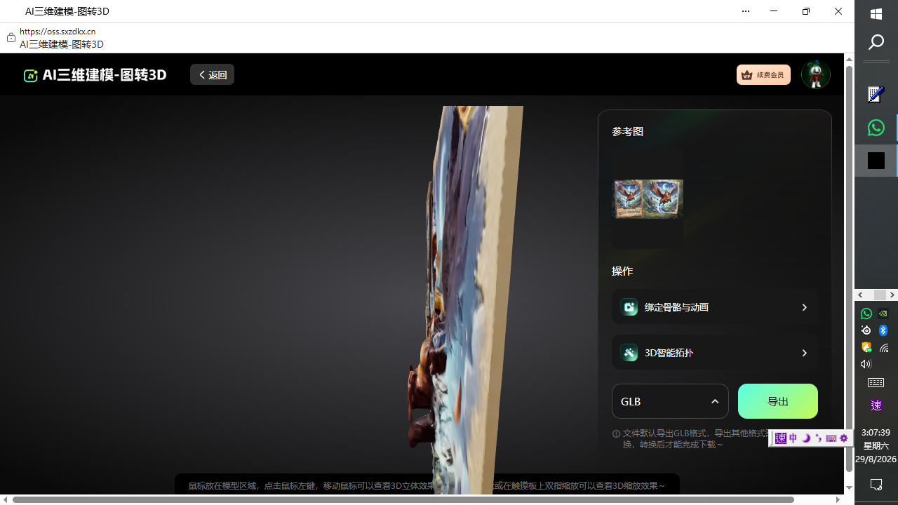The width and height of the screenshot is (898, 505).
Task: Open the GLB export format dropdown
Action: tap(670, 401)
